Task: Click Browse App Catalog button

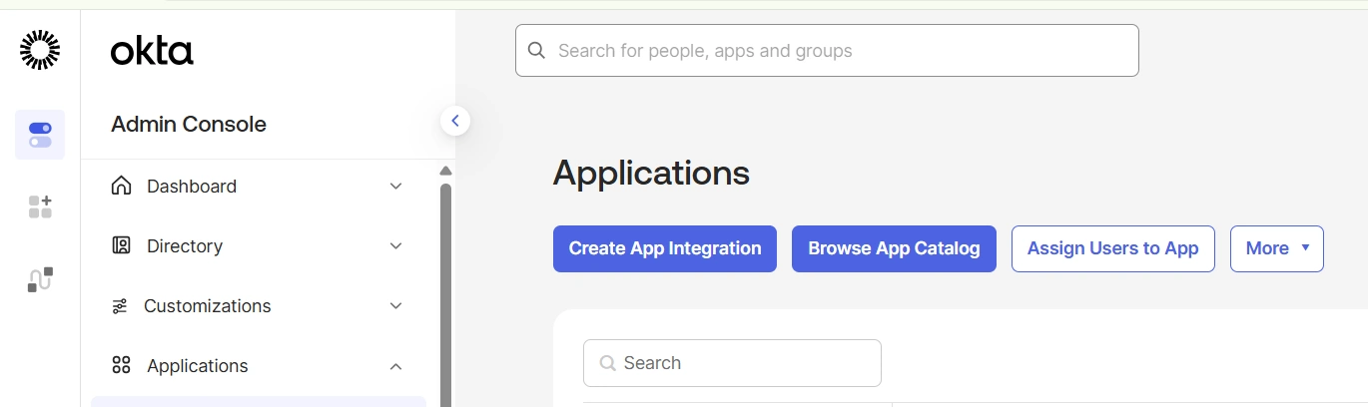Action: 894,248
